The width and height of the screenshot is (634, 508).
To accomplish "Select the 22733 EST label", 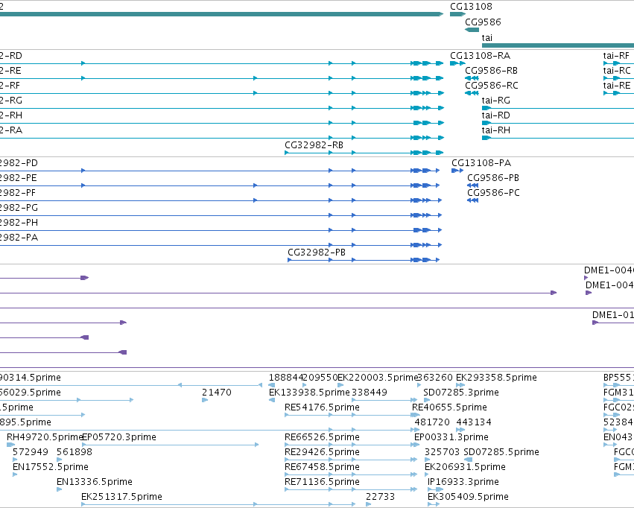I will [x=380, y=497].
